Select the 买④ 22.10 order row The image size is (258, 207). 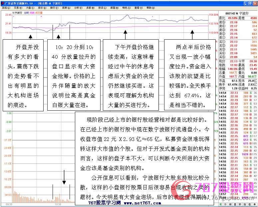pos(238,53)
